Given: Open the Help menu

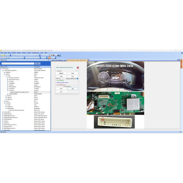Looking at the screenshot, I should pyautogui.click(x=46, y=53).
